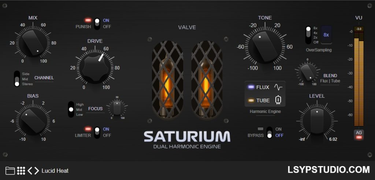Click the OverSampling selector switch
Viewport: 375px width, 180px height.
308,35
